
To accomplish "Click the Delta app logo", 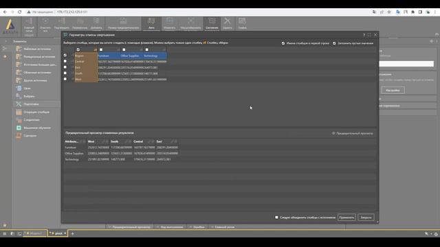I will click(x=10, y=26).
